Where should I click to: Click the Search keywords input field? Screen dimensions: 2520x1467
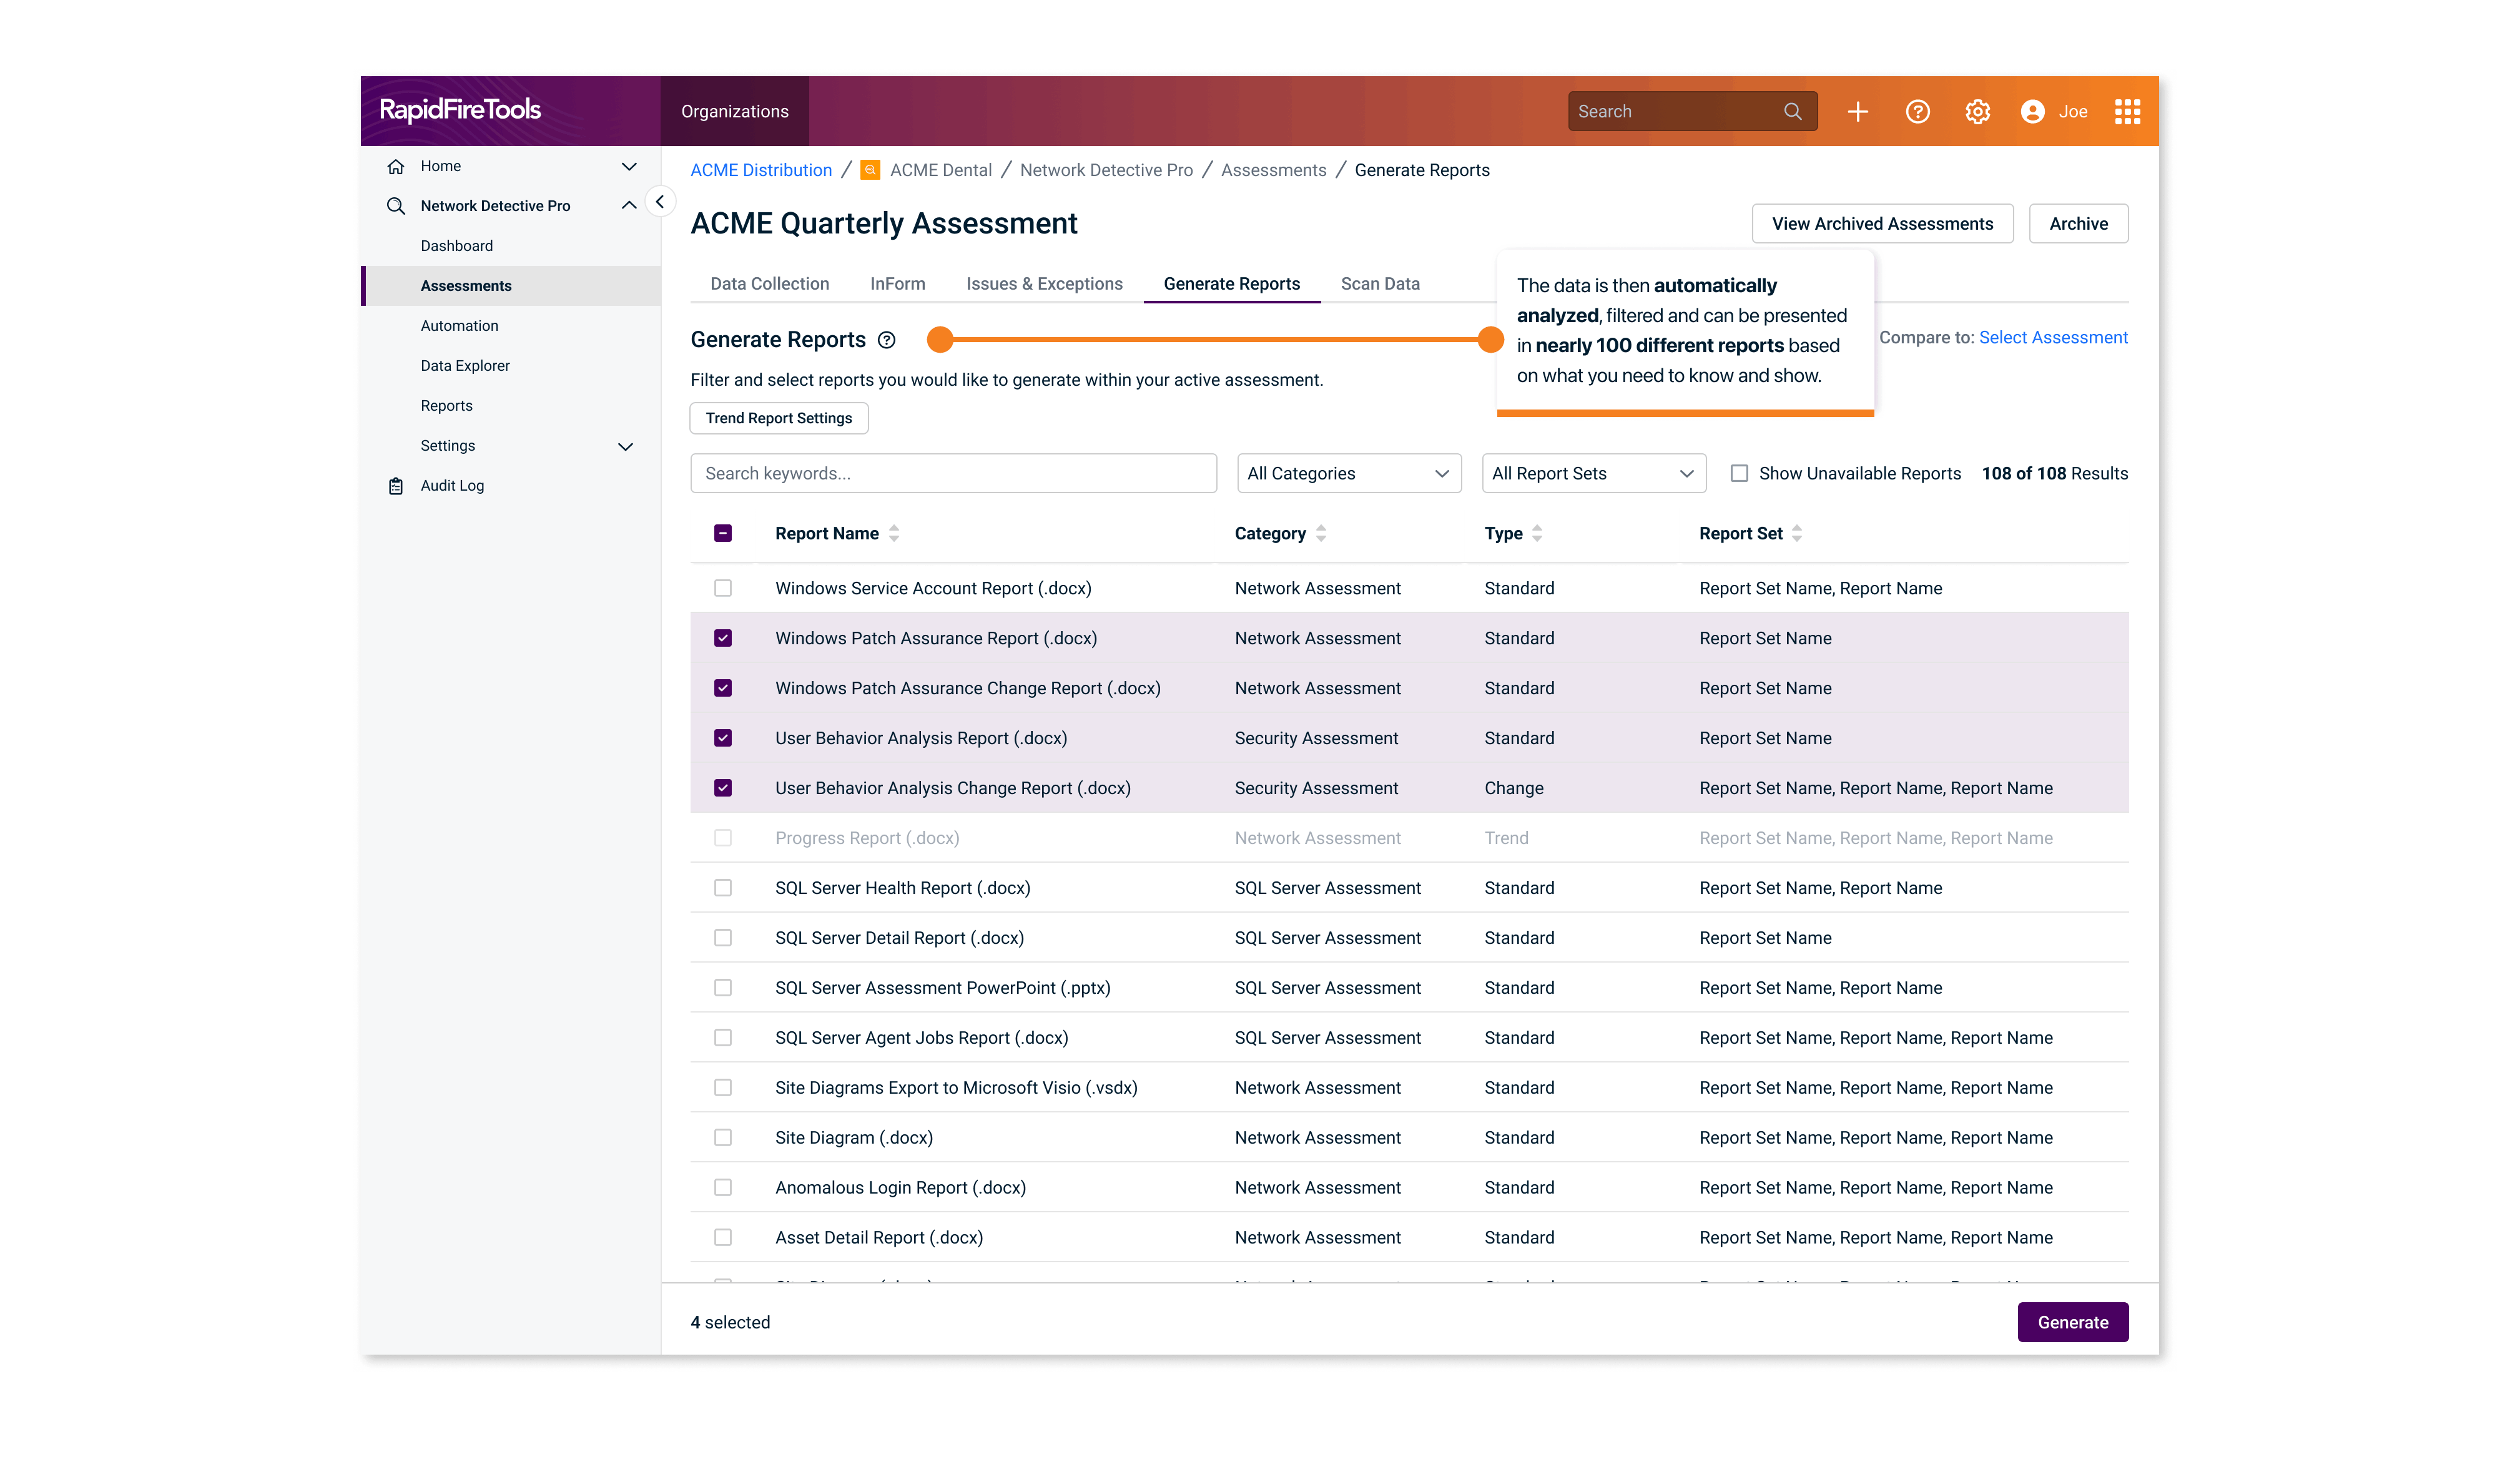pyautogui.click(x=953, y=473)
